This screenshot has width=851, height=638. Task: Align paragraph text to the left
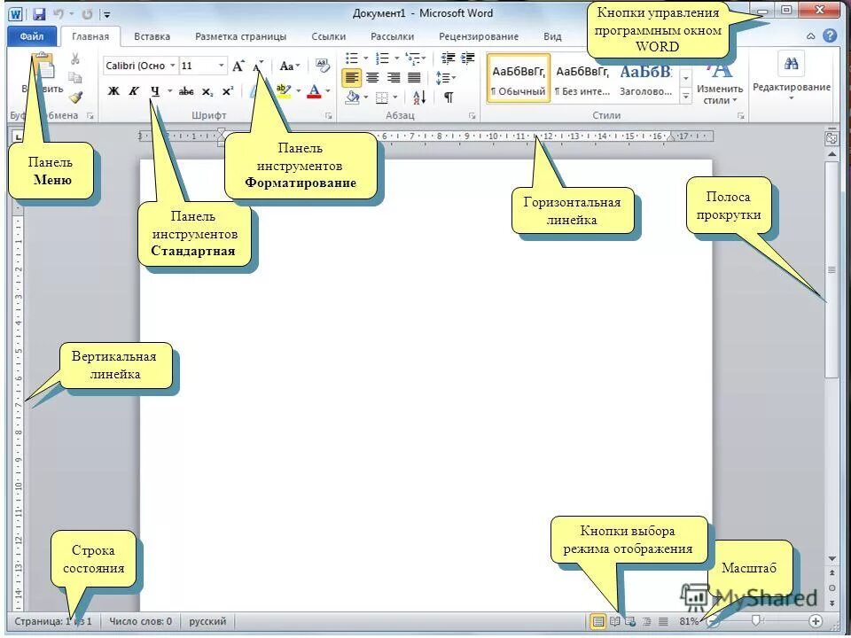click(352, 78)
